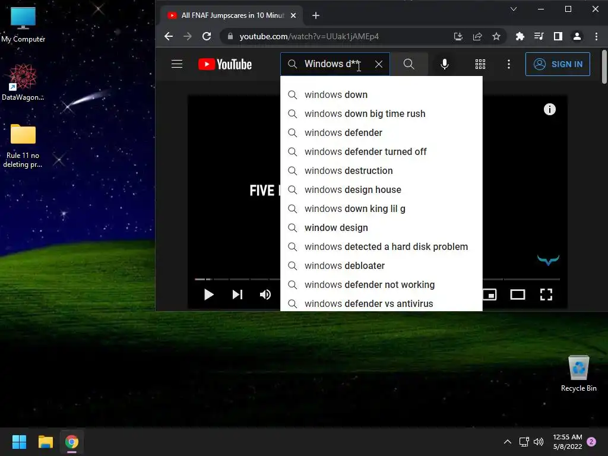The height and width of the screenshot is (456, 608).
Task: Click Chrome icon in taskbar
Action: tap(72, 442)
